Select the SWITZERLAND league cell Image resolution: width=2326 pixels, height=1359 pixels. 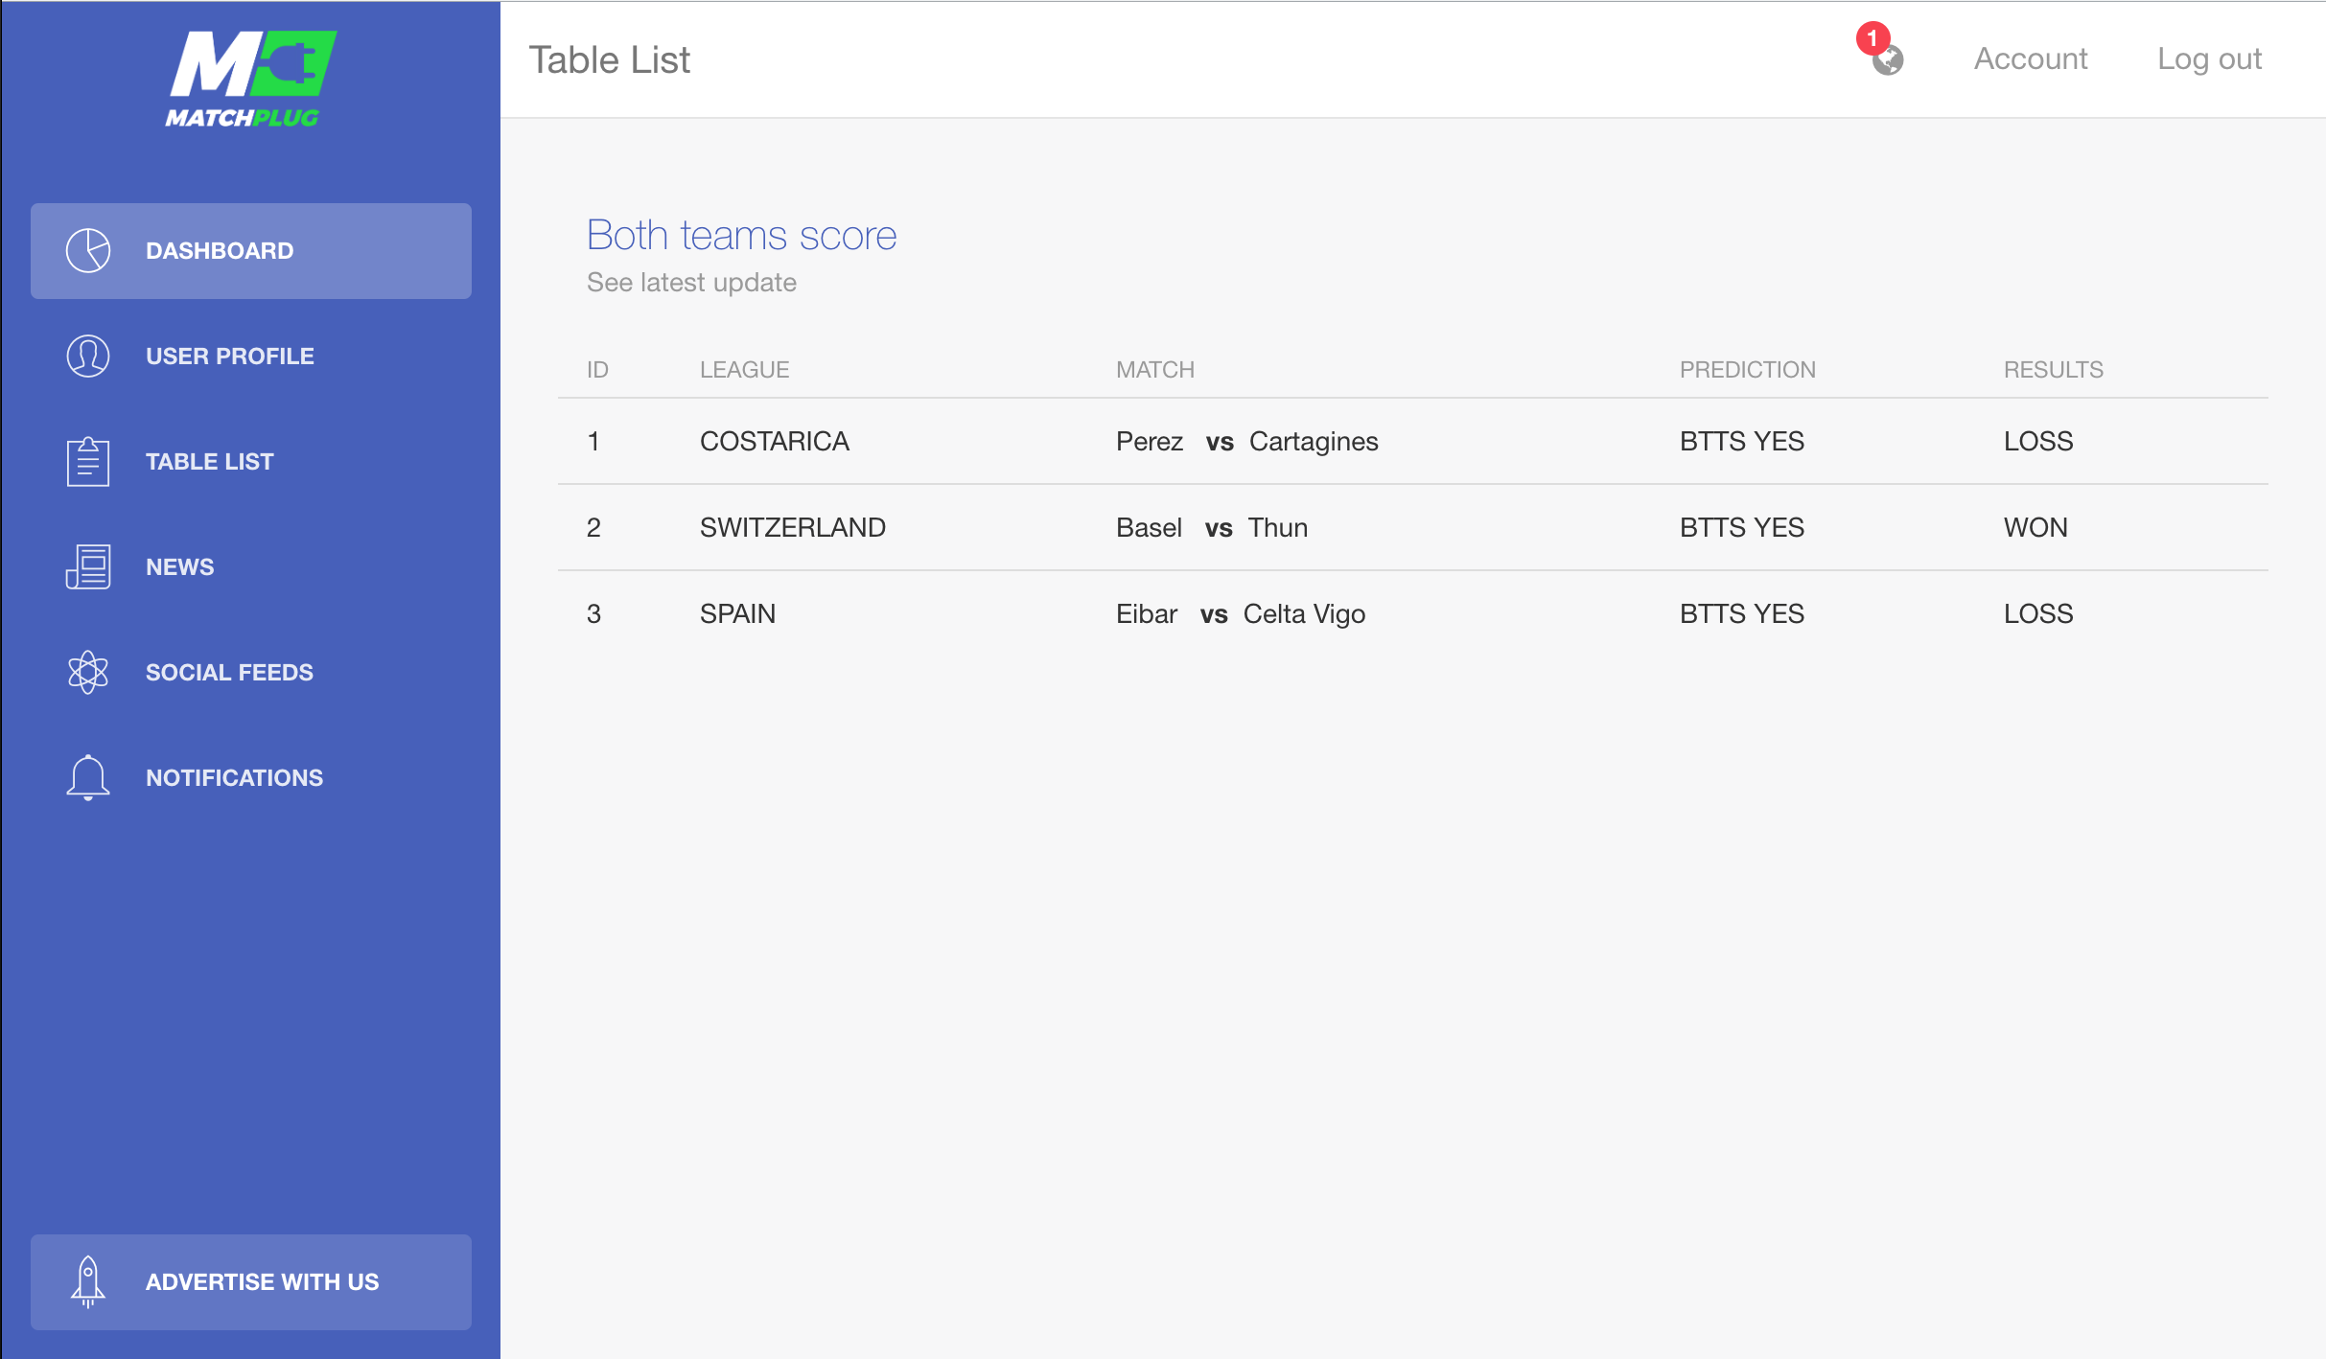point(792,527)
